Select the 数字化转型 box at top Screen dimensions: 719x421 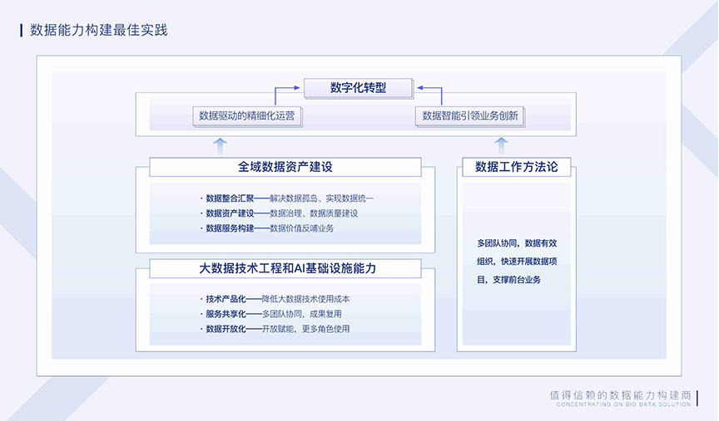(358, 87)
